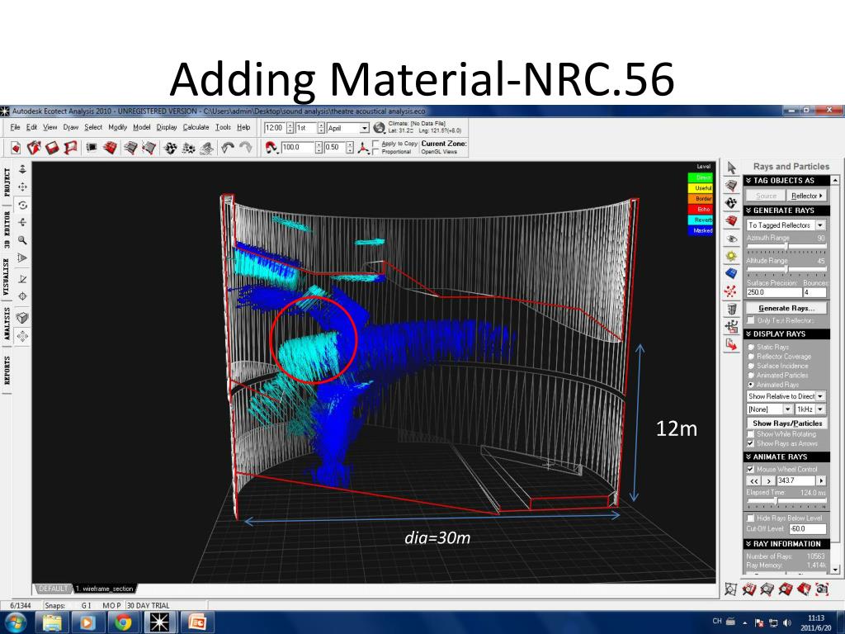
Task: Open the sun shadow settings panel icon
Action: [731, 256]
